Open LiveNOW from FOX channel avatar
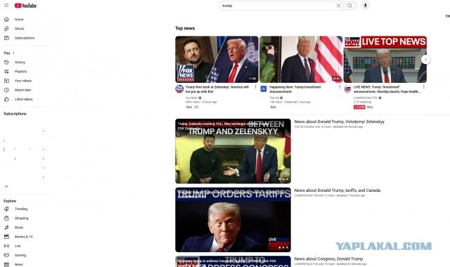The width and height of the screenshot is (450, 267). [x=347, y=89]
